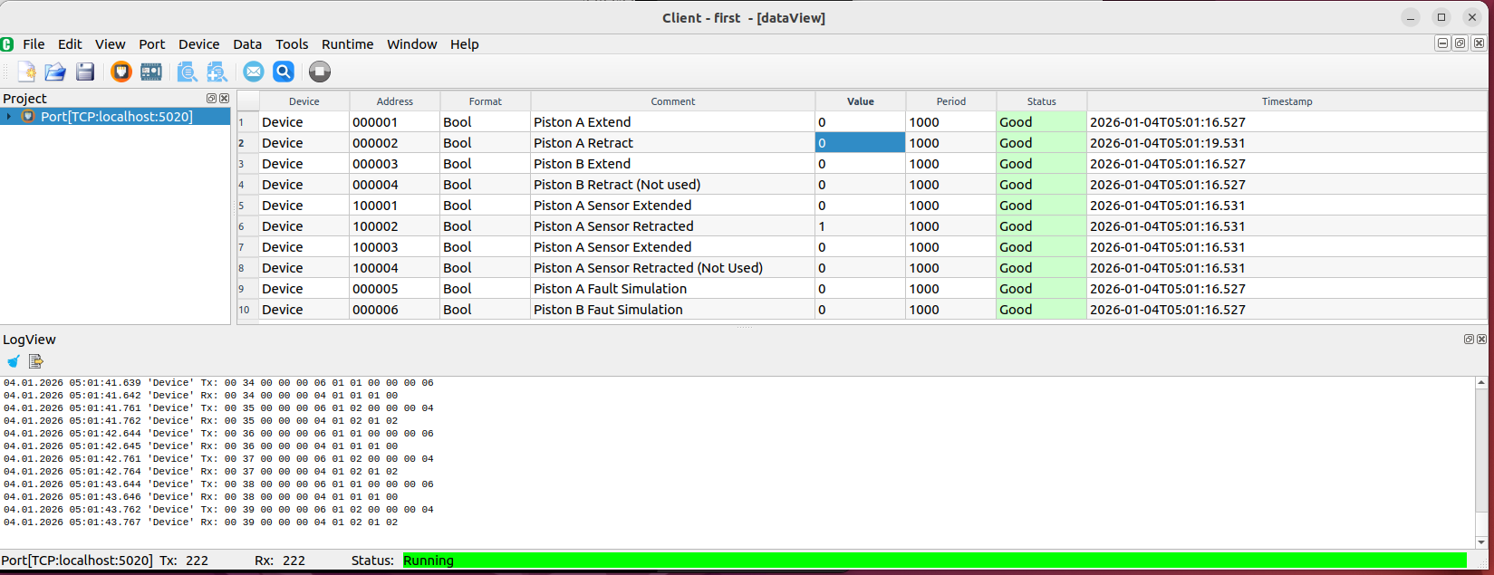Click the Timestamp column header
Screen dimensions: 1494x575
1287,101
